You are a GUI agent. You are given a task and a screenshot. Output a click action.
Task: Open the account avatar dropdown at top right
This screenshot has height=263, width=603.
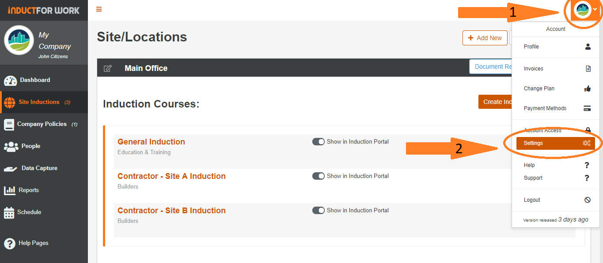click(x=584, y=10)
